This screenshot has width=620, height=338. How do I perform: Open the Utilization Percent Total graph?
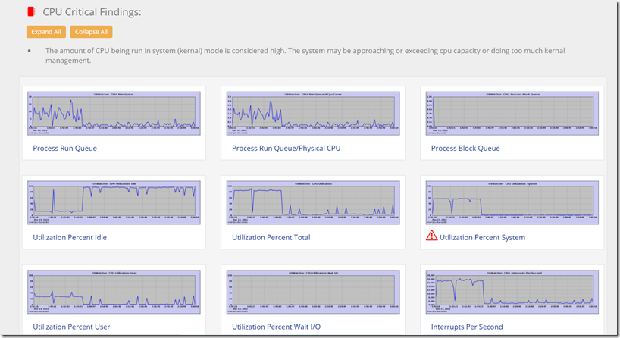click(313, 203)
